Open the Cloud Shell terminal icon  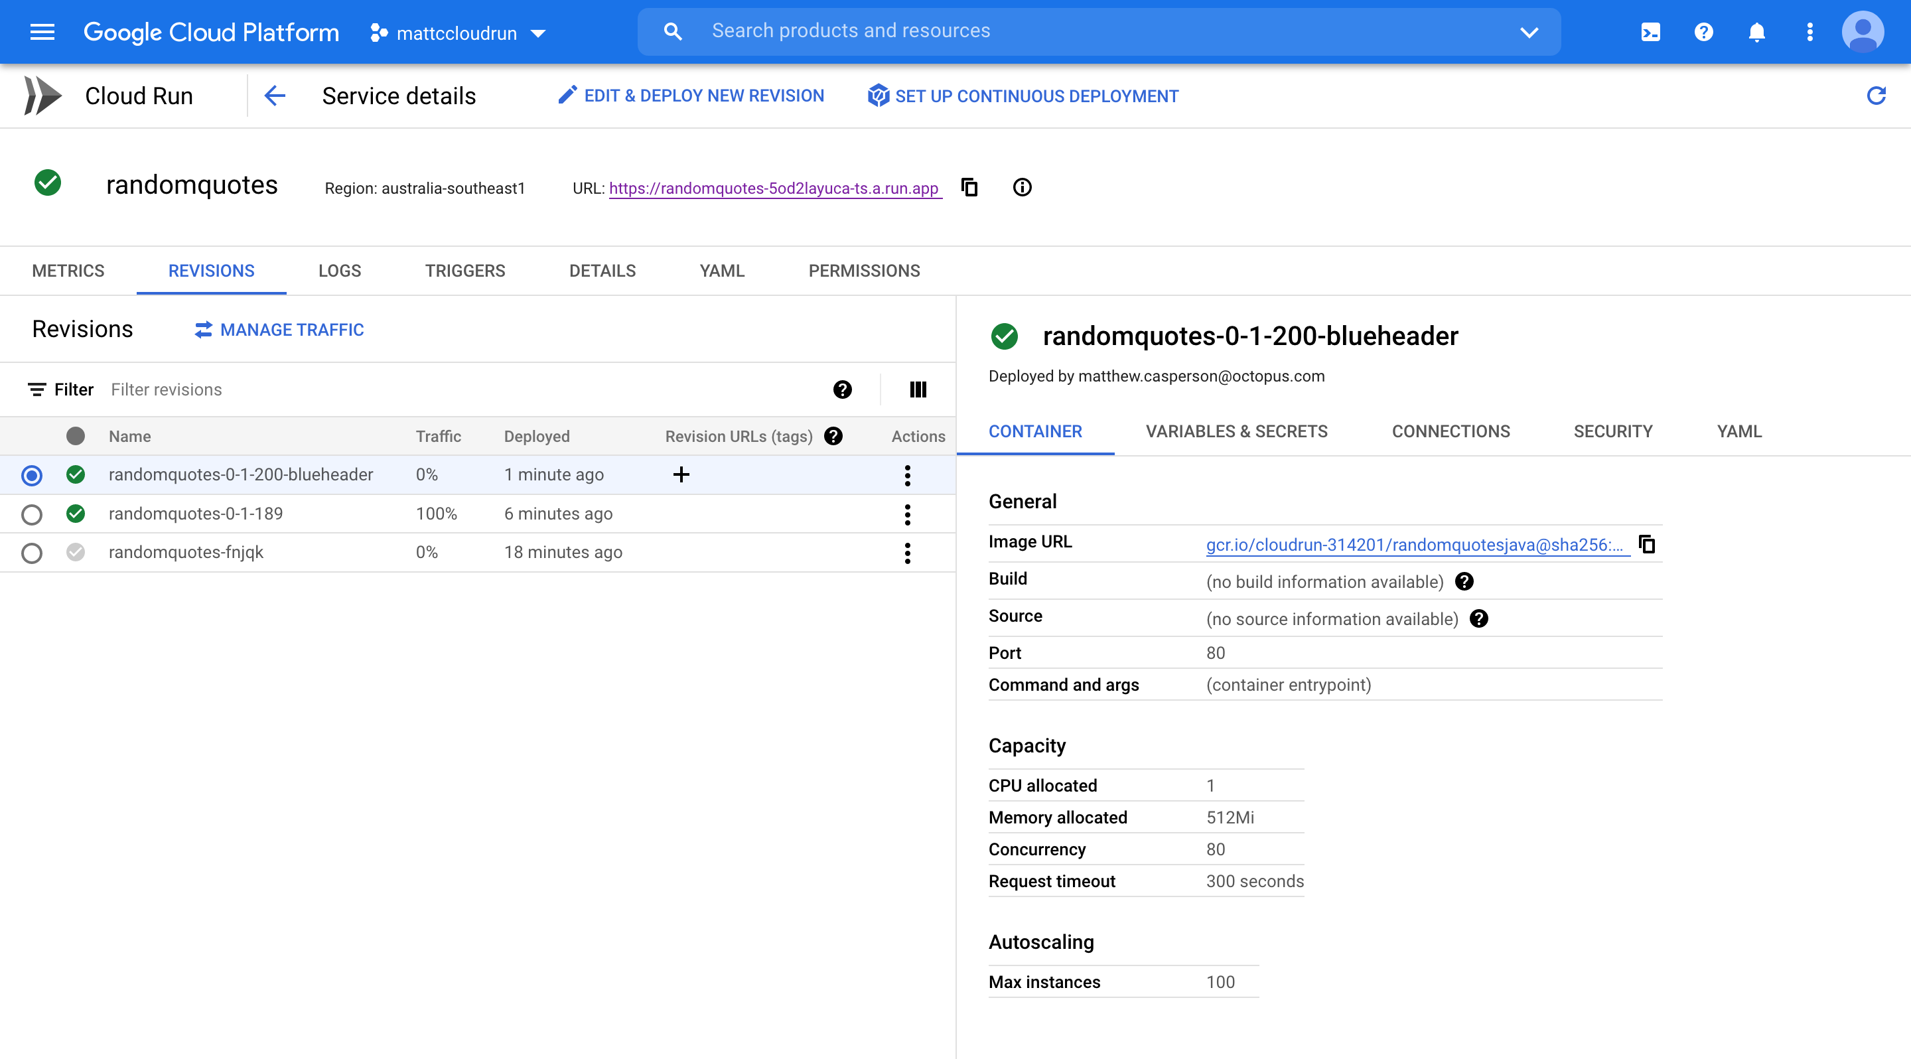point(1650,32)
